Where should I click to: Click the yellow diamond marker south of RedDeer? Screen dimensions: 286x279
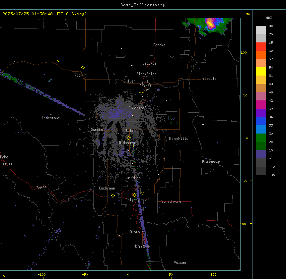141,93
